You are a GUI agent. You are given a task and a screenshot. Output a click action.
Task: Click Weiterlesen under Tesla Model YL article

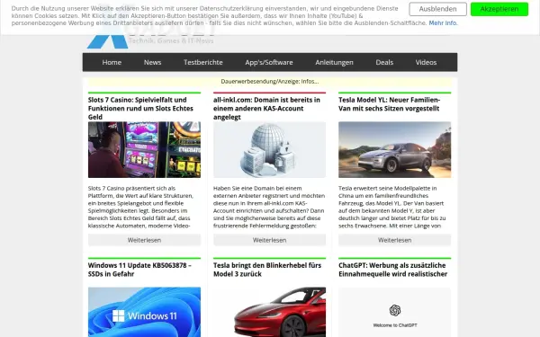point(395,240)
